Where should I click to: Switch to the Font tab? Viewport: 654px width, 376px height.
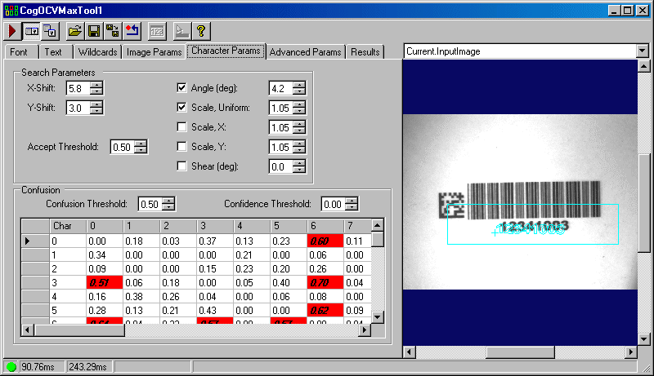(19, 52)
